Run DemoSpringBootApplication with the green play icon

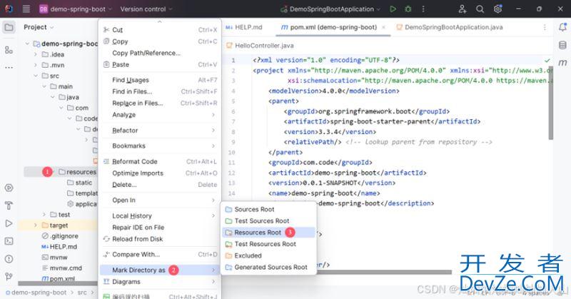393,9
